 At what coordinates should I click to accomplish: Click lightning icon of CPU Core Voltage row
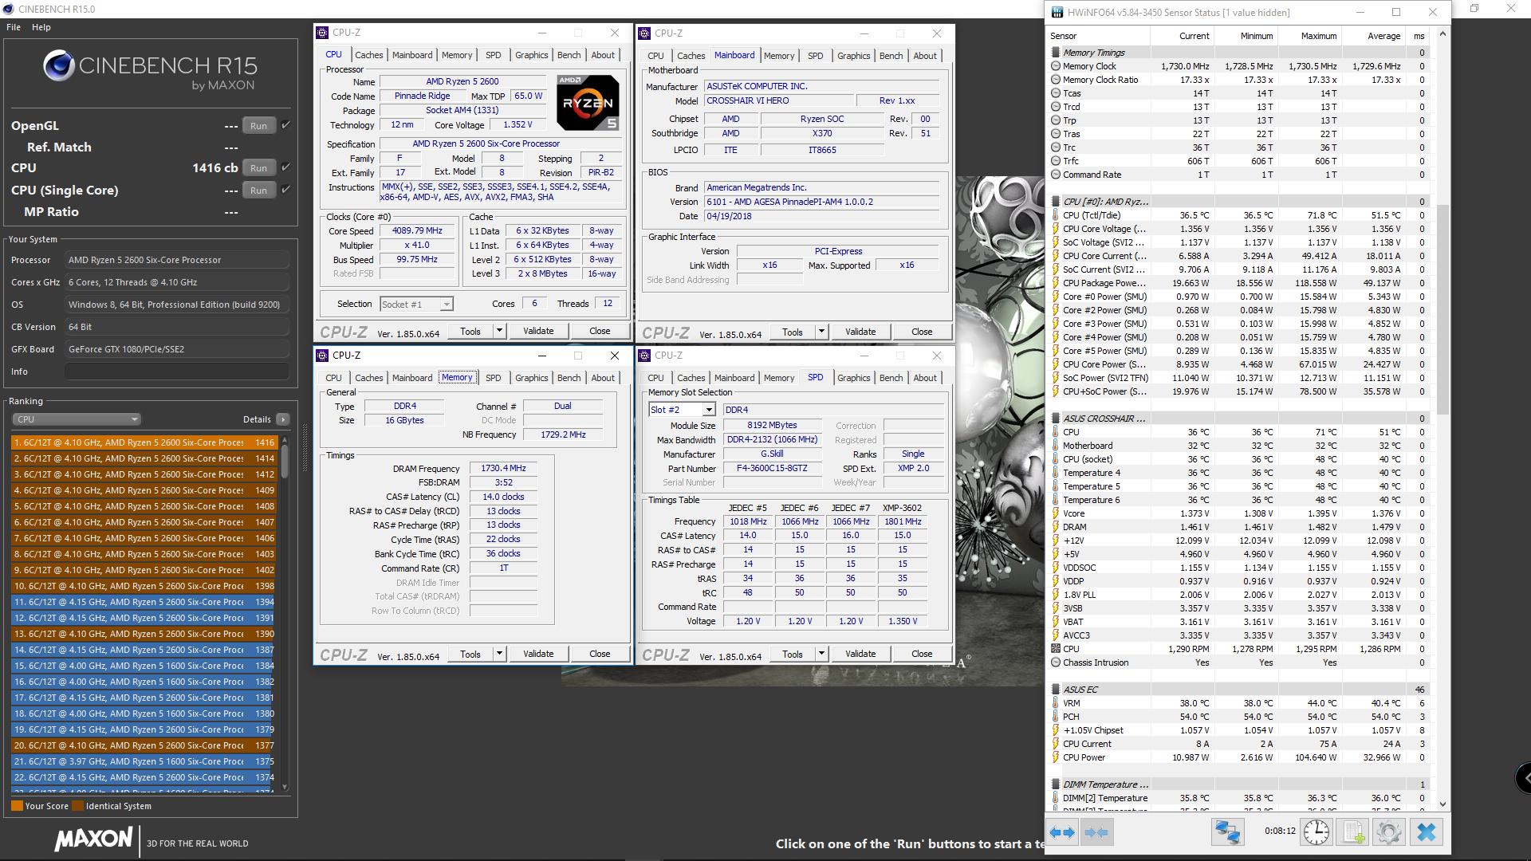click(1056, 229)
